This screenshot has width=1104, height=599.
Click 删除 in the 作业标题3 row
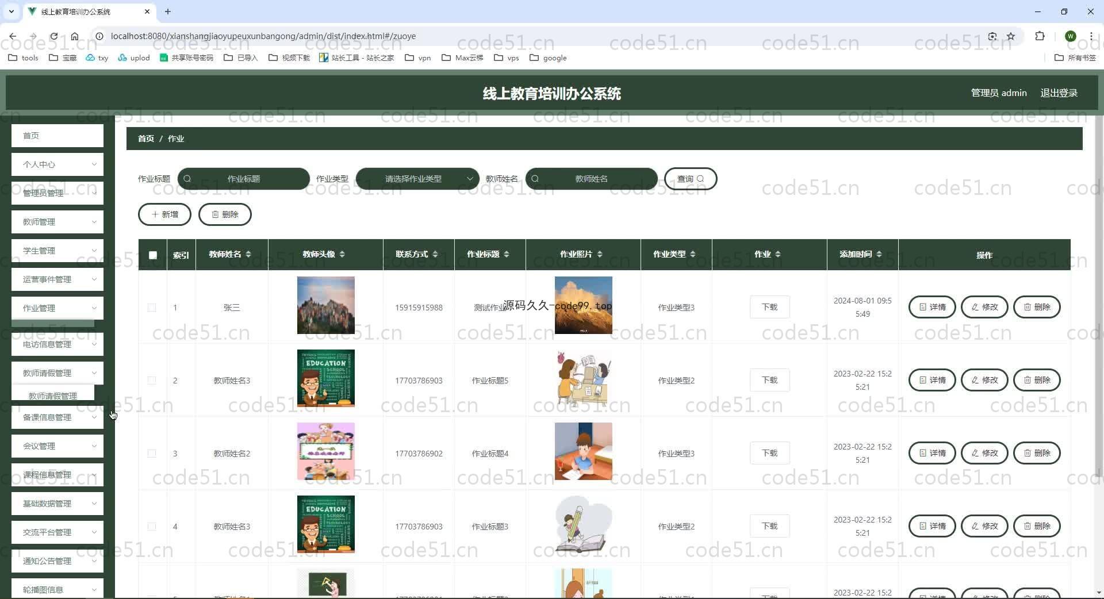coord(1037,526)
